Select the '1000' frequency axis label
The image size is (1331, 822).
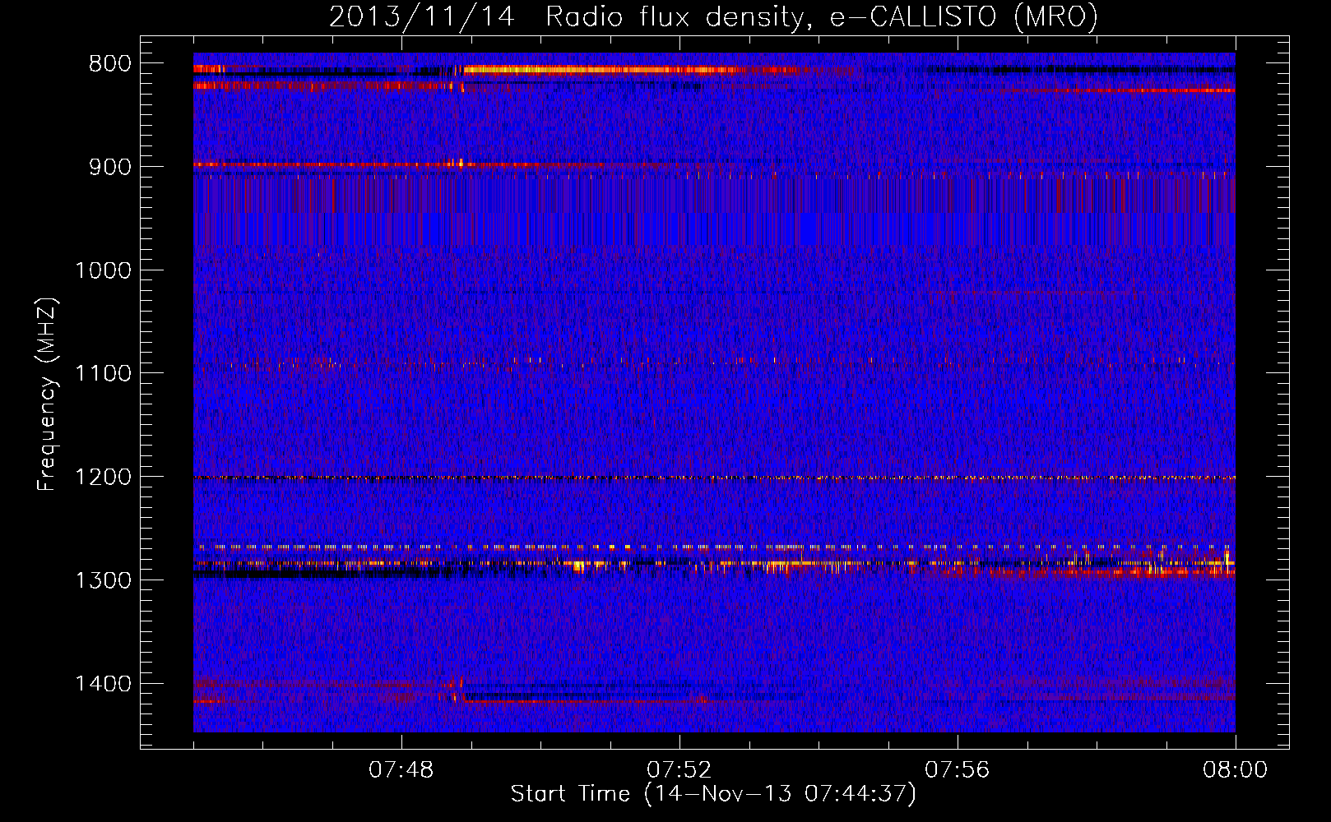tap(103, 270)
